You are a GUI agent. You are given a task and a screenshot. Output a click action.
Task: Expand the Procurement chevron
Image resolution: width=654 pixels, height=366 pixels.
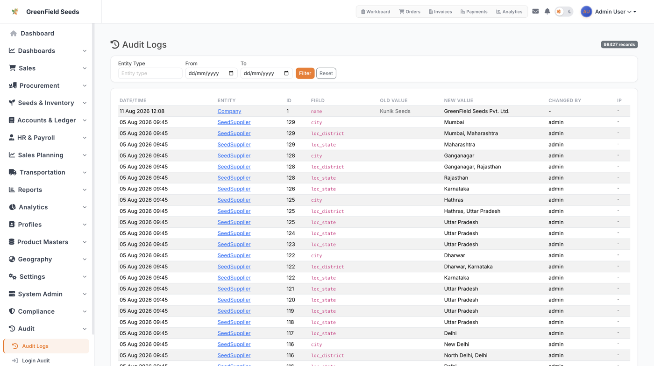[85, 85]
